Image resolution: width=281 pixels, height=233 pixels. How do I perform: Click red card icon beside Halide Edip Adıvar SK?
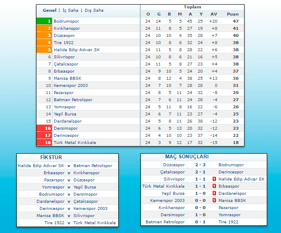coord(214,179)
